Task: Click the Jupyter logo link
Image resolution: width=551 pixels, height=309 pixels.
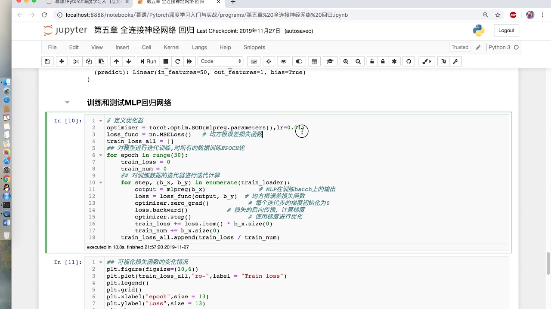Action: 65,30
